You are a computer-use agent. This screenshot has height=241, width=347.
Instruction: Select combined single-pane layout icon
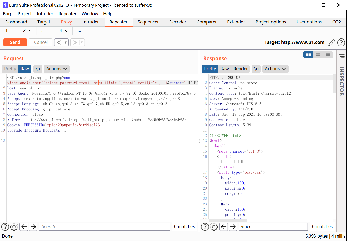click(x=328, y=55)
